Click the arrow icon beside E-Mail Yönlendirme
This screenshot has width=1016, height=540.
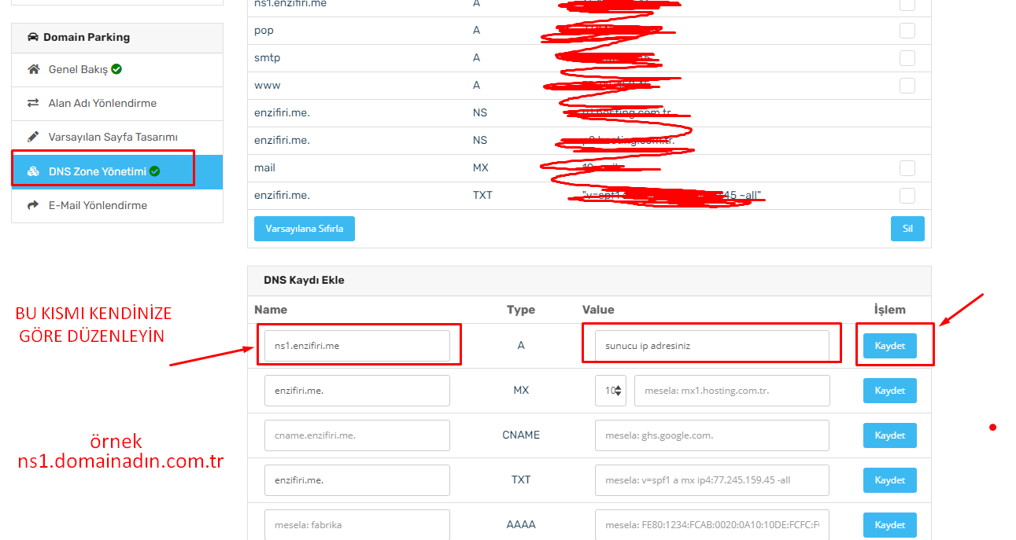[x=33, y=204]
